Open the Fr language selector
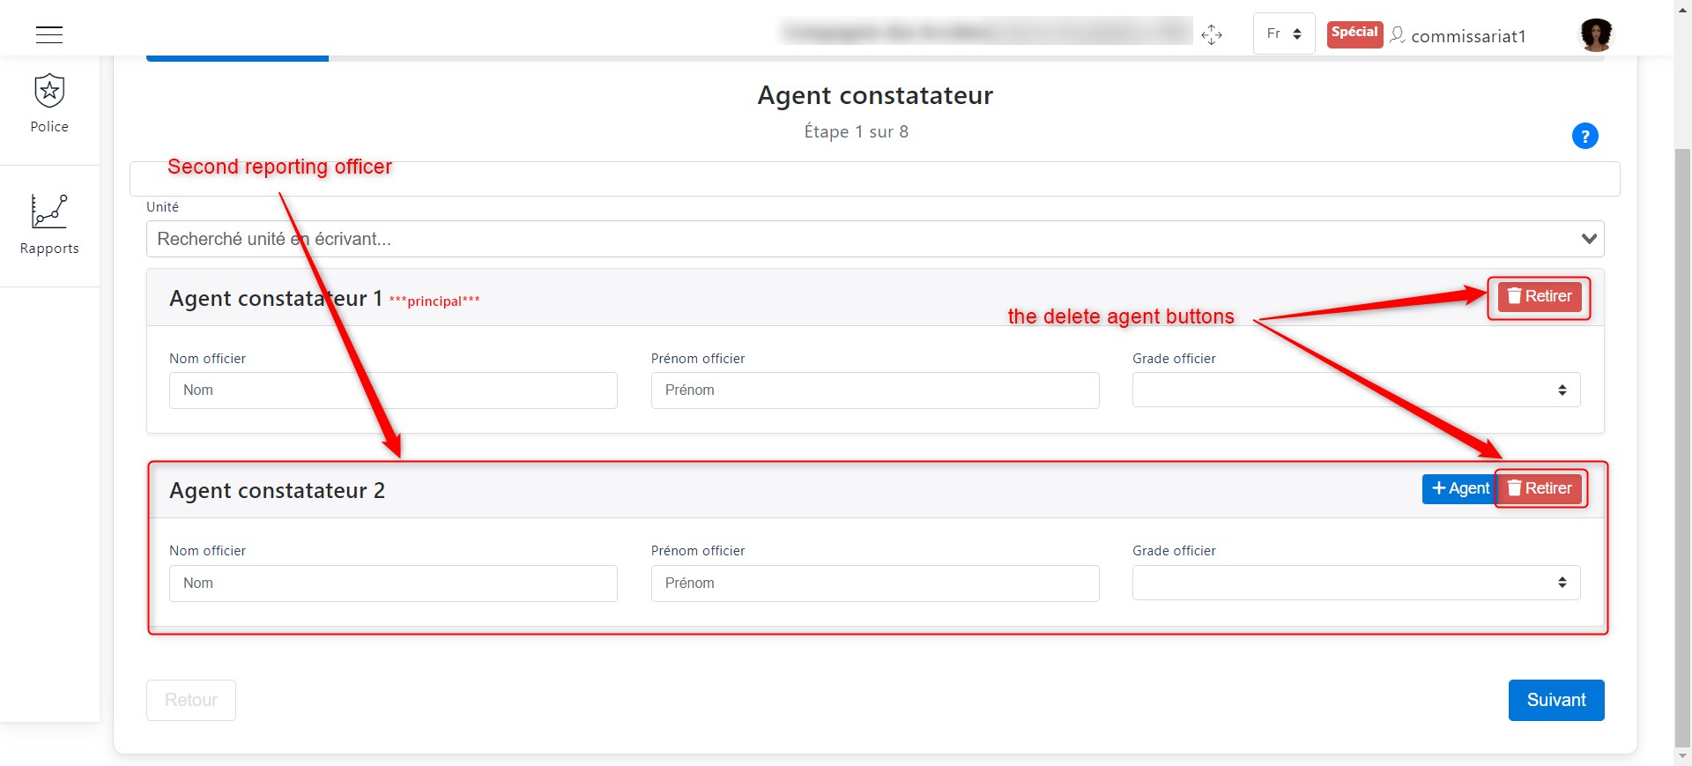 pyautogui.click(x=1284, y=33)
